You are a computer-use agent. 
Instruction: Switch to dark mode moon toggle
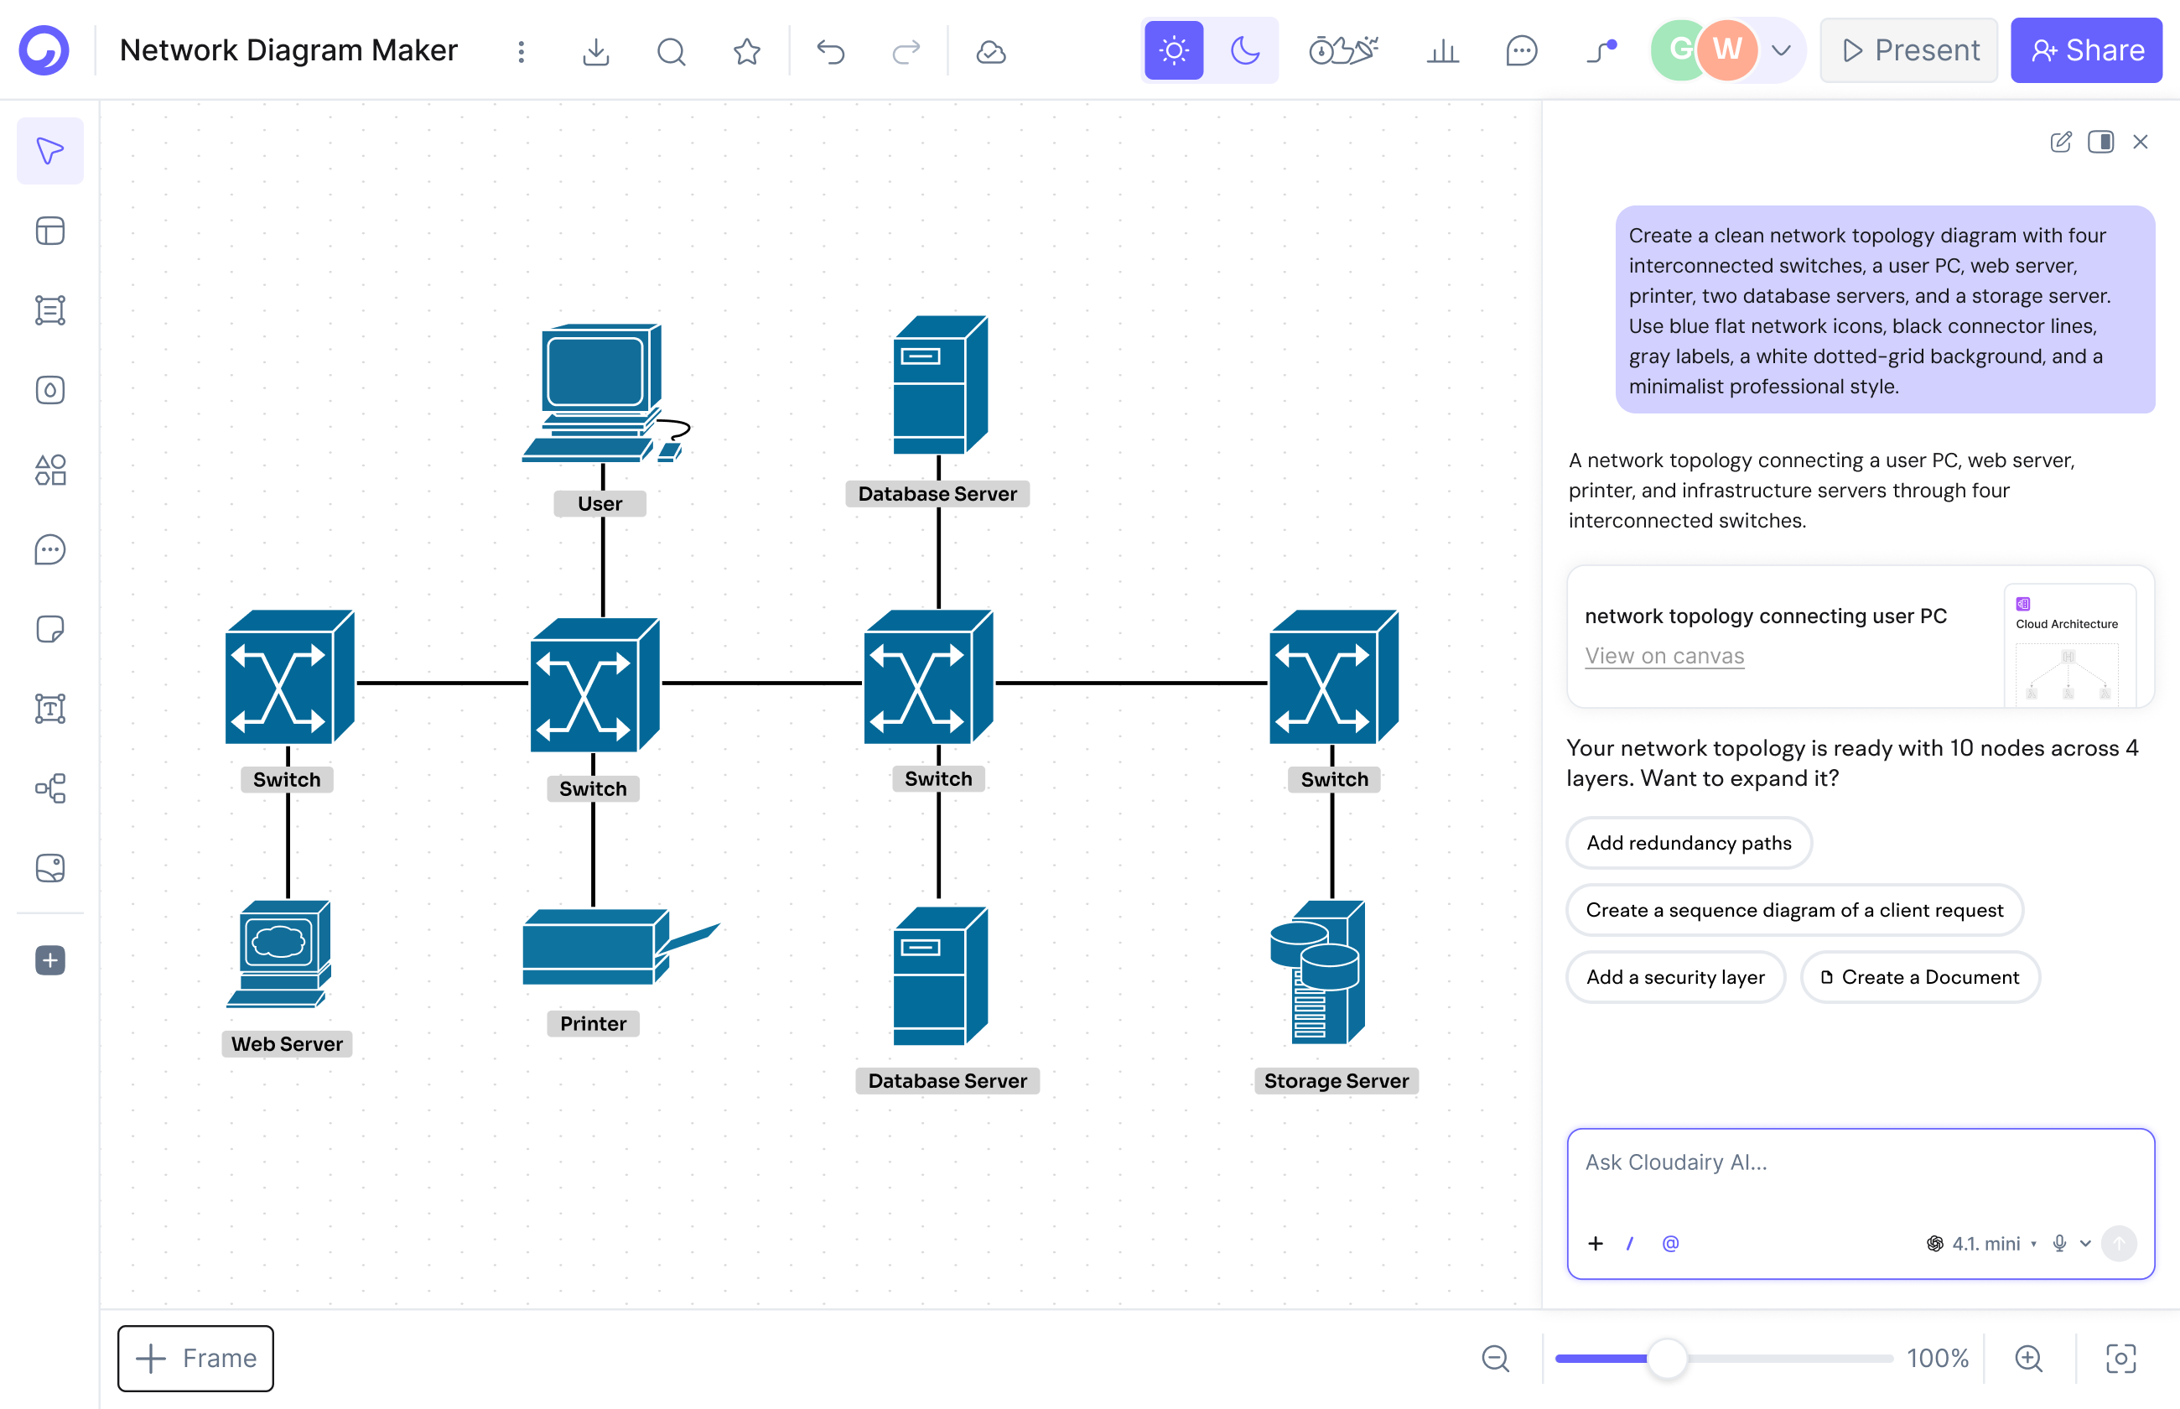1245,50
